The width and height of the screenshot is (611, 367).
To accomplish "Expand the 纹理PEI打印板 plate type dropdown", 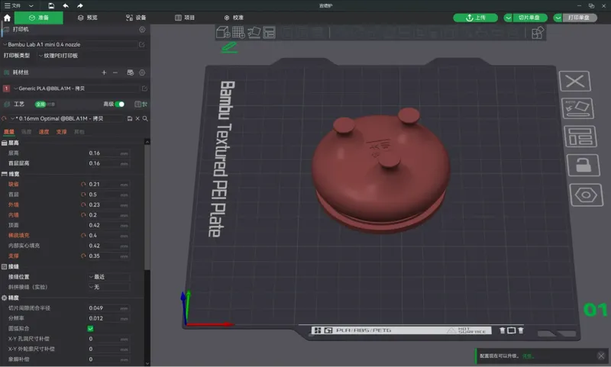I will click(x=60, y=56).
